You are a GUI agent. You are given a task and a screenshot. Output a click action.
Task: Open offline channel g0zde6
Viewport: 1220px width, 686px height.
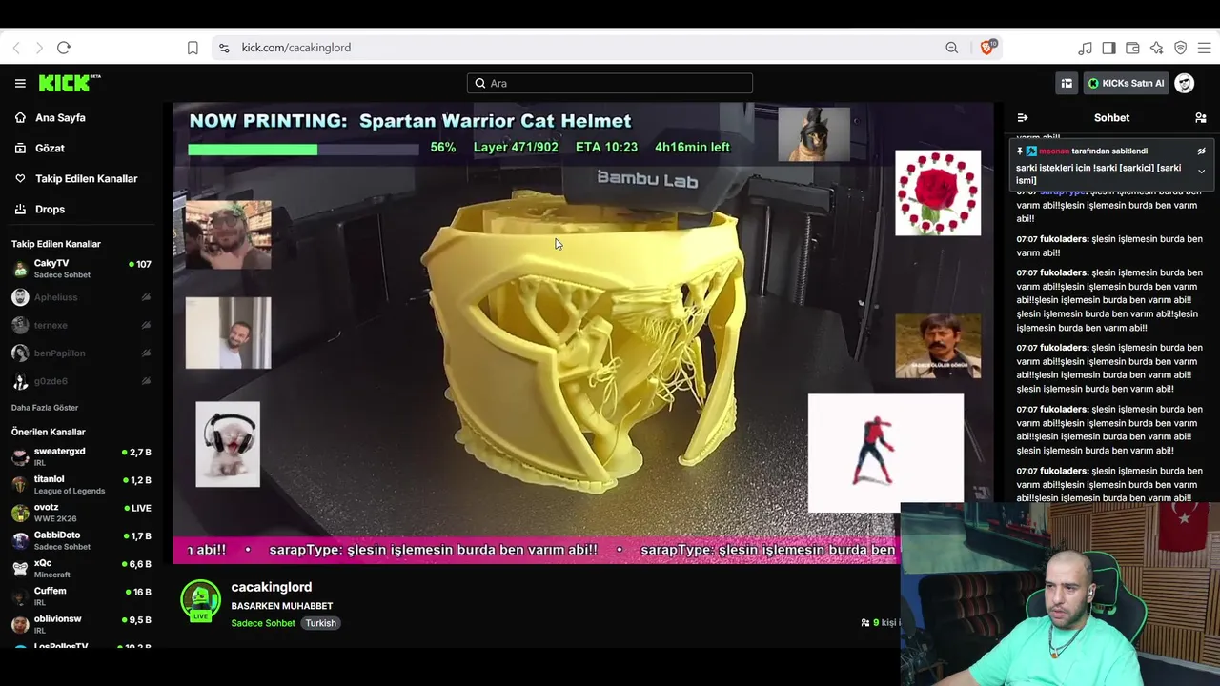click(x=81, y=381)
